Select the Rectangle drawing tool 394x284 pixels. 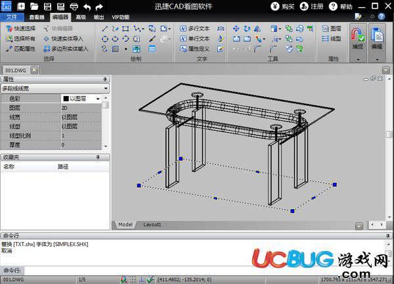[125, 29]
